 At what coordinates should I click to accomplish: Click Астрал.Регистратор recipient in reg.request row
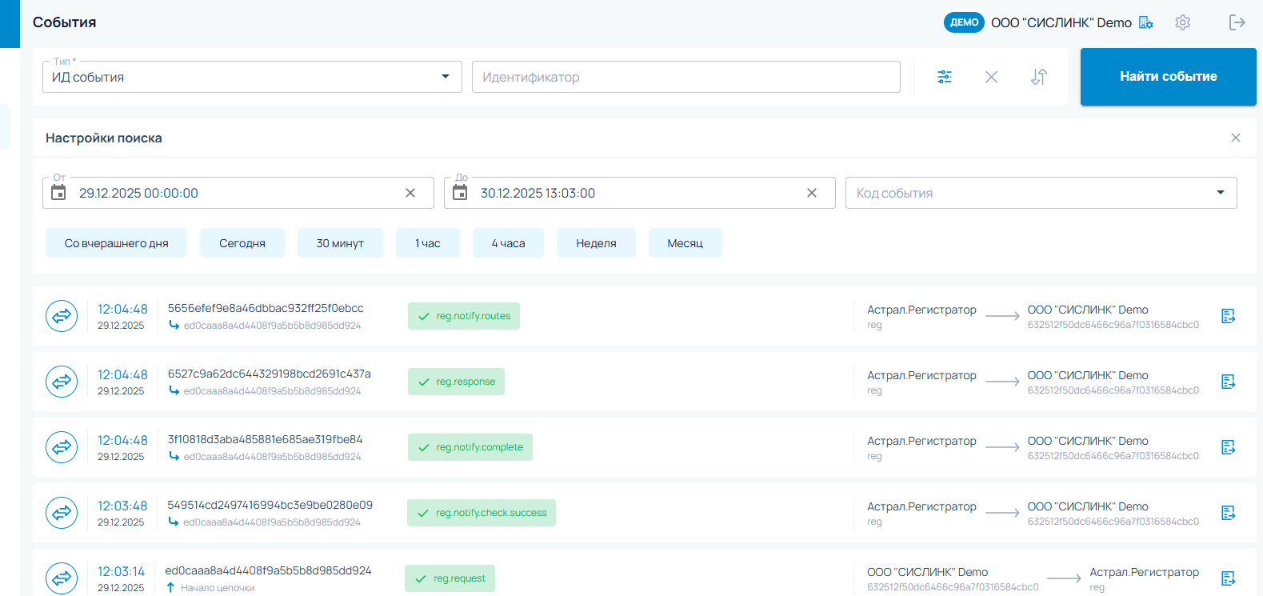click(1144, 572)
